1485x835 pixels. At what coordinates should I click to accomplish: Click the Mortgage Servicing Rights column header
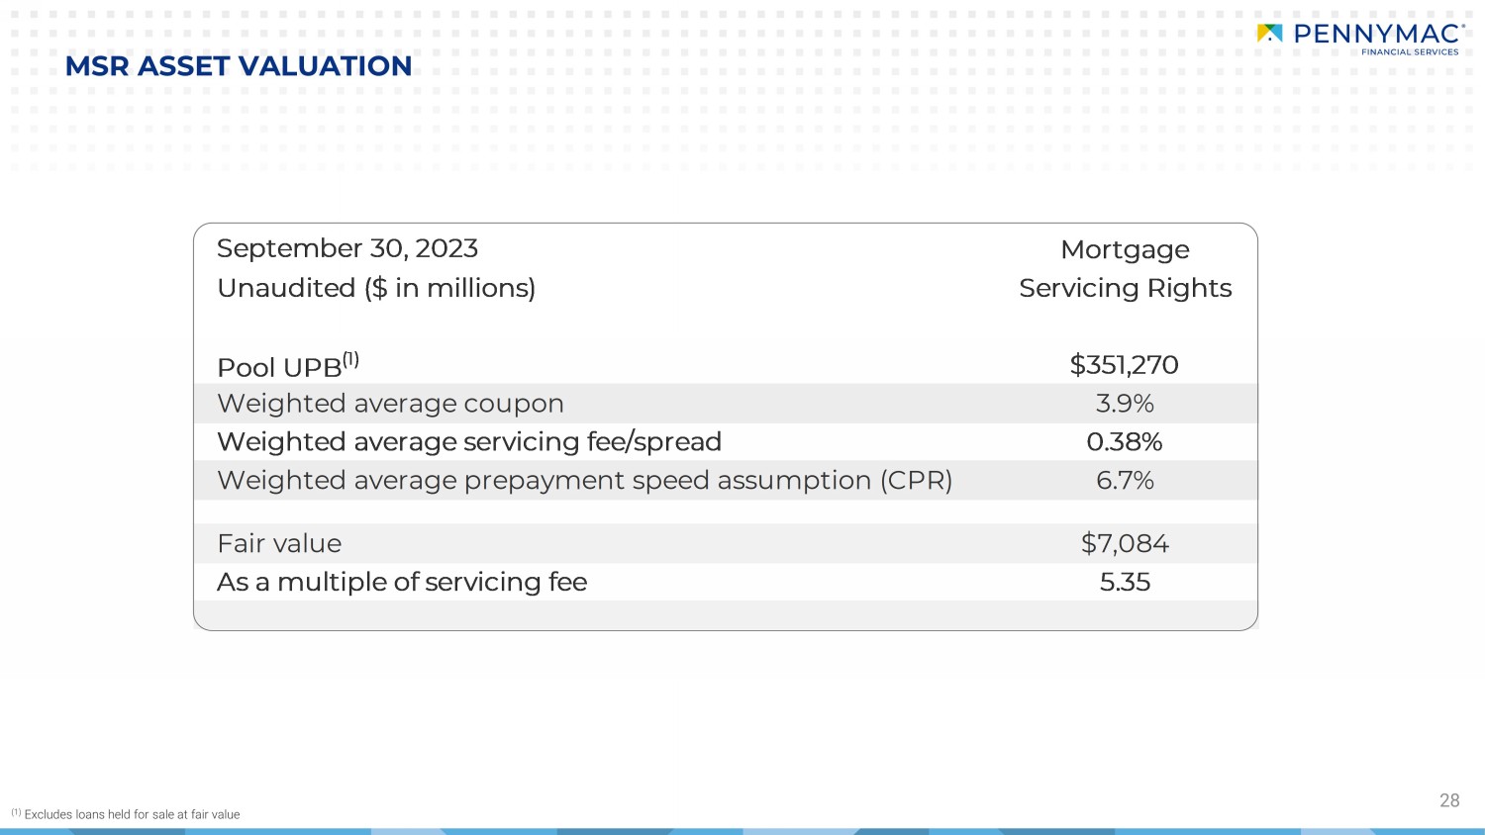(x=1126, y=268)
